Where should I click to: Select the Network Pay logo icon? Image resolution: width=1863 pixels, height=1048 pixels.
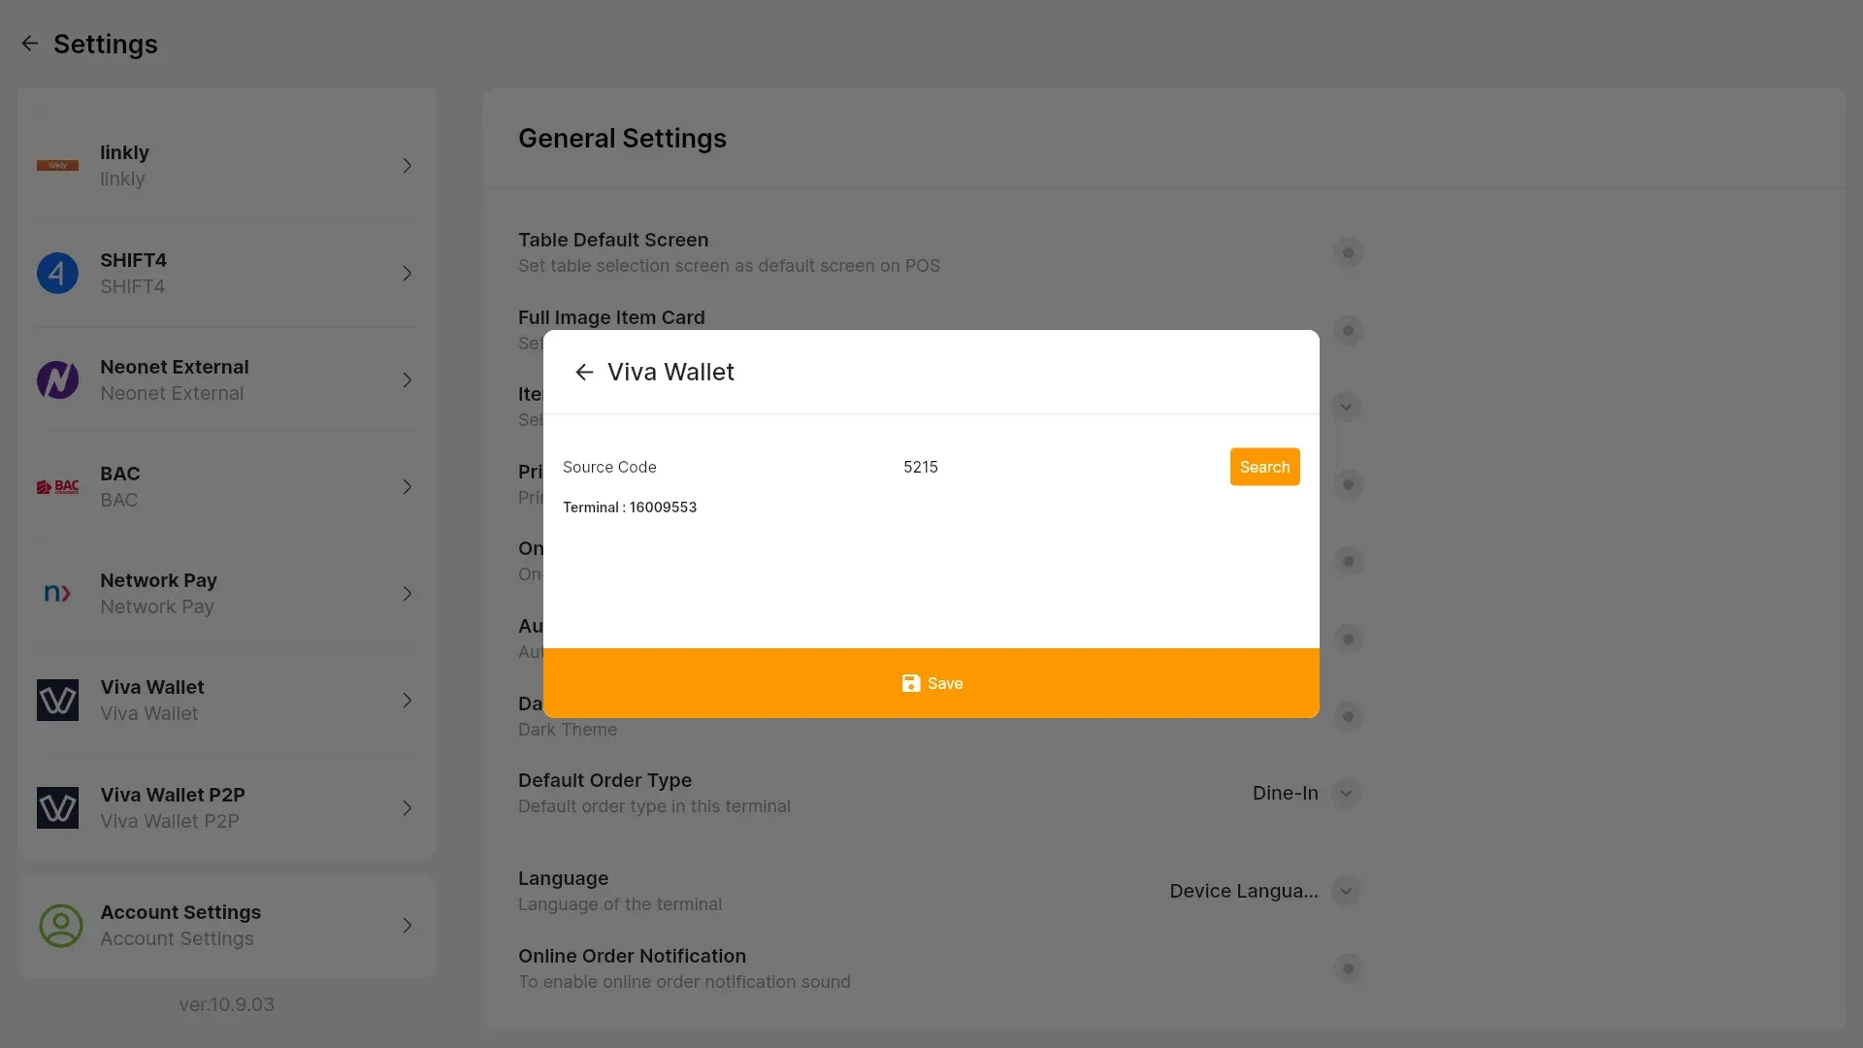tap(57, 594)
